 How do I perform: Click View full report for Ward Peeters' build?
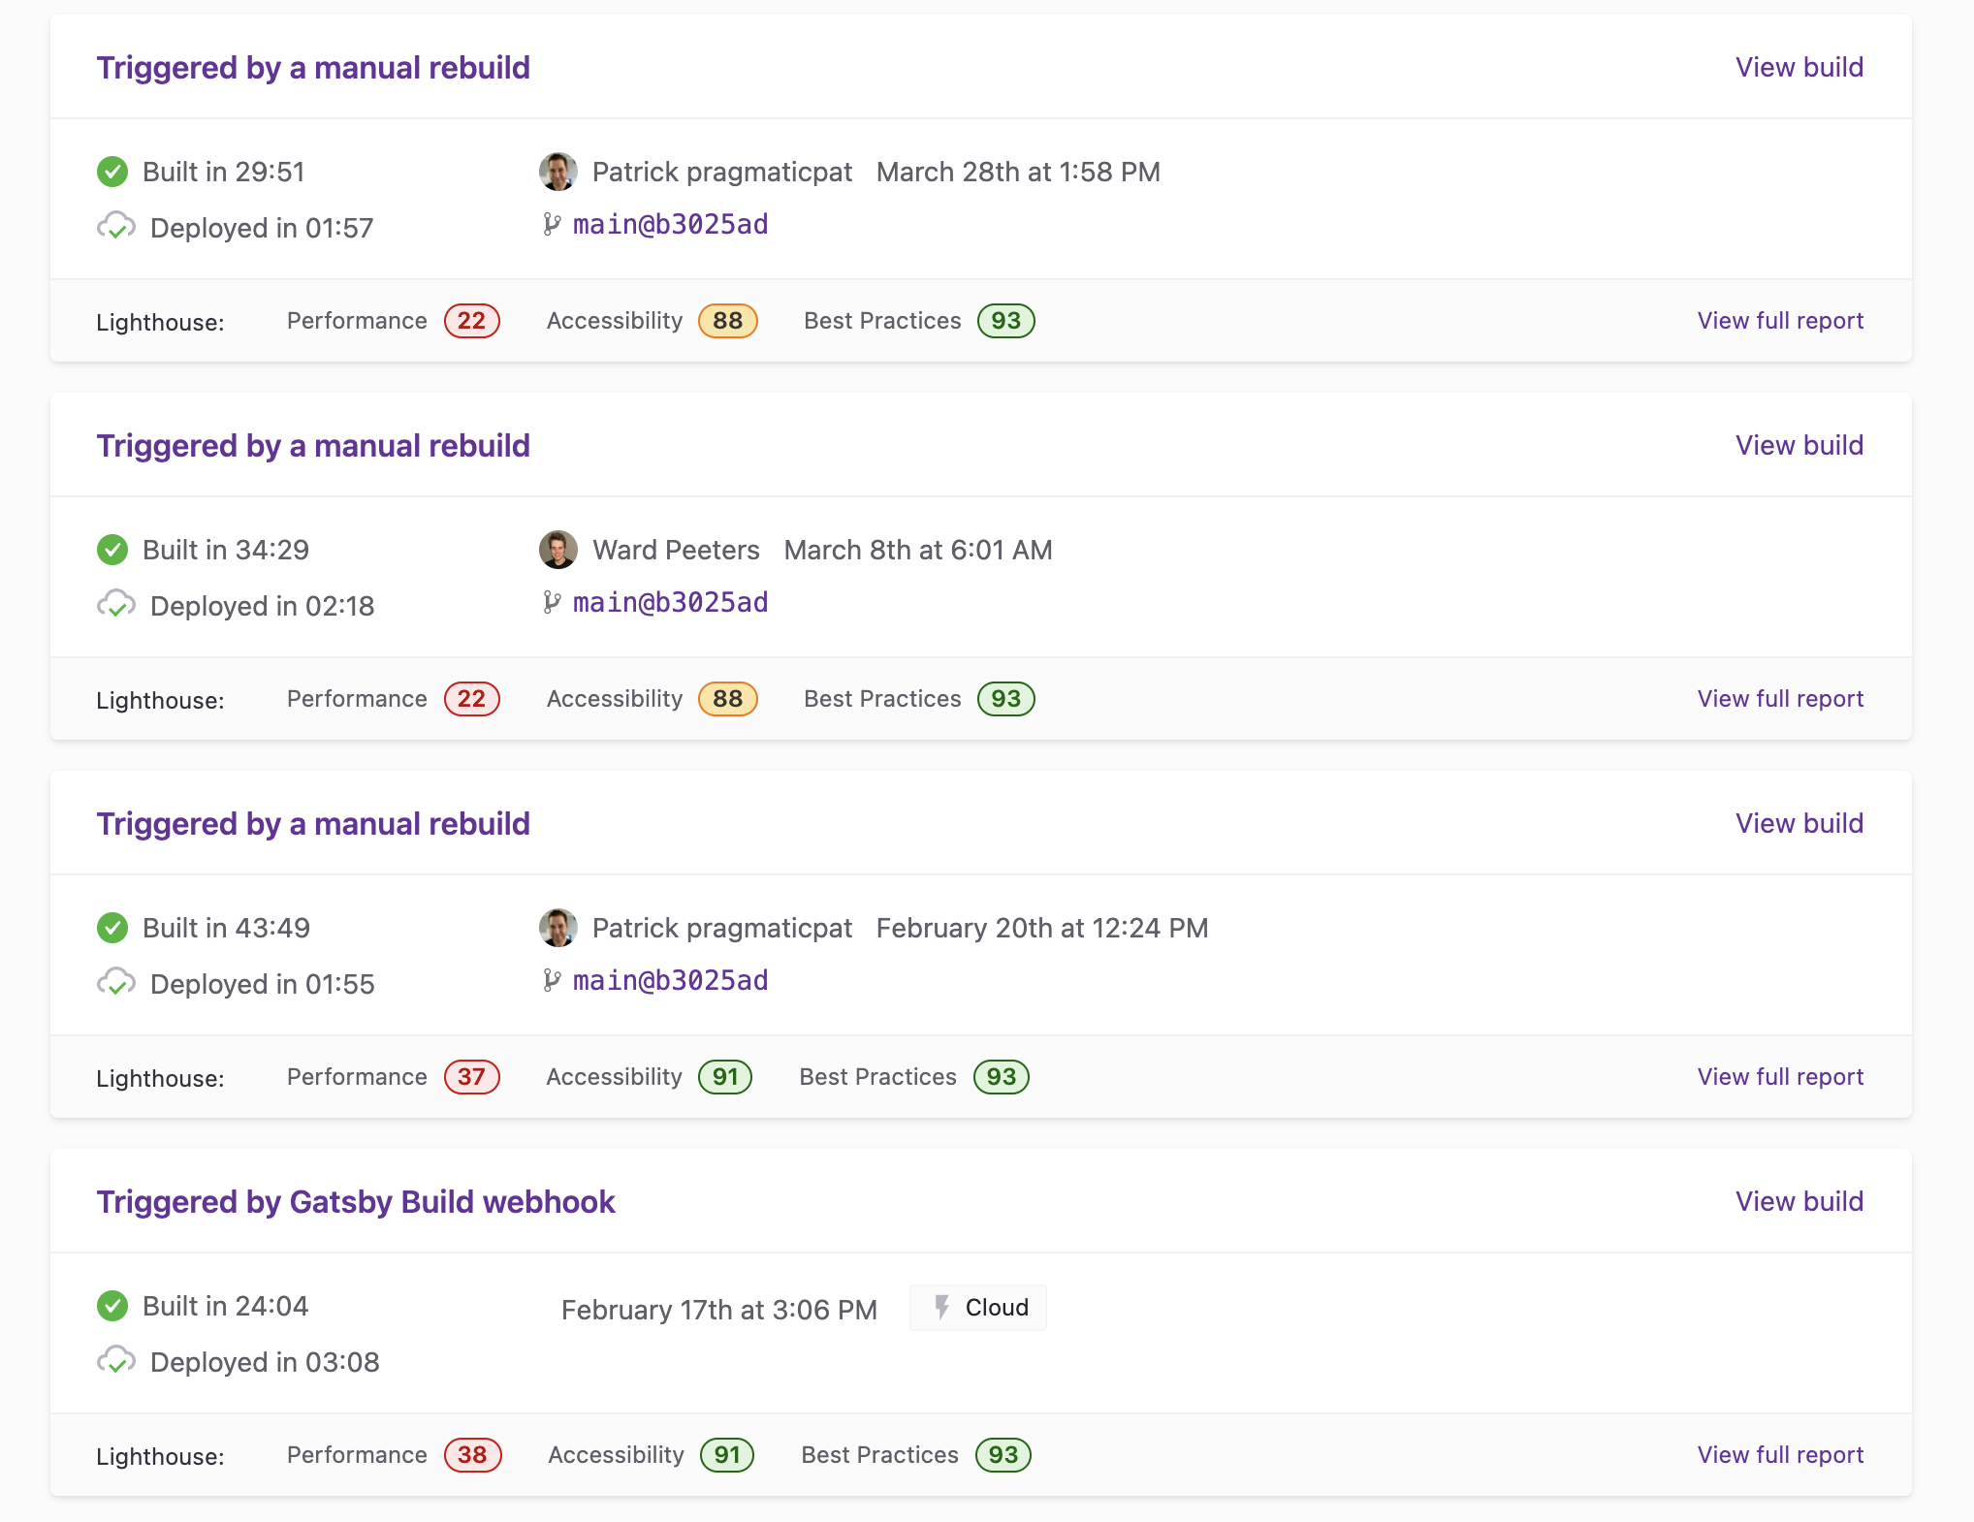tap(1779, 698)
